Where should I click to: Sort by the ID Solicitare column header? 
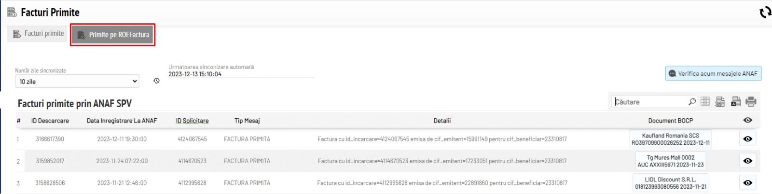coord(192,121)
